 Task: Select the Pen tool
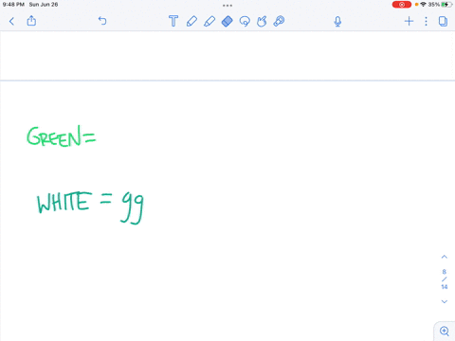pos(191,21)
